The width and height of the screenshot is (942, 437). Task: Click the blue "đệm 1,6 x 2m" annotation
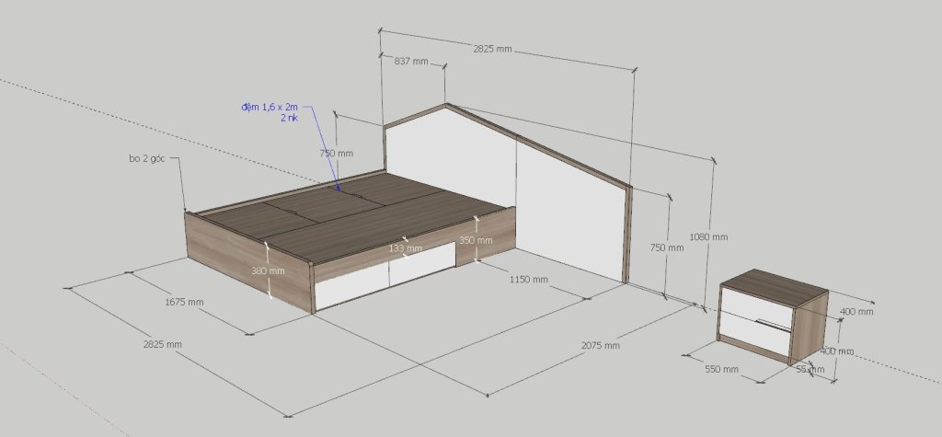(270, 107)
